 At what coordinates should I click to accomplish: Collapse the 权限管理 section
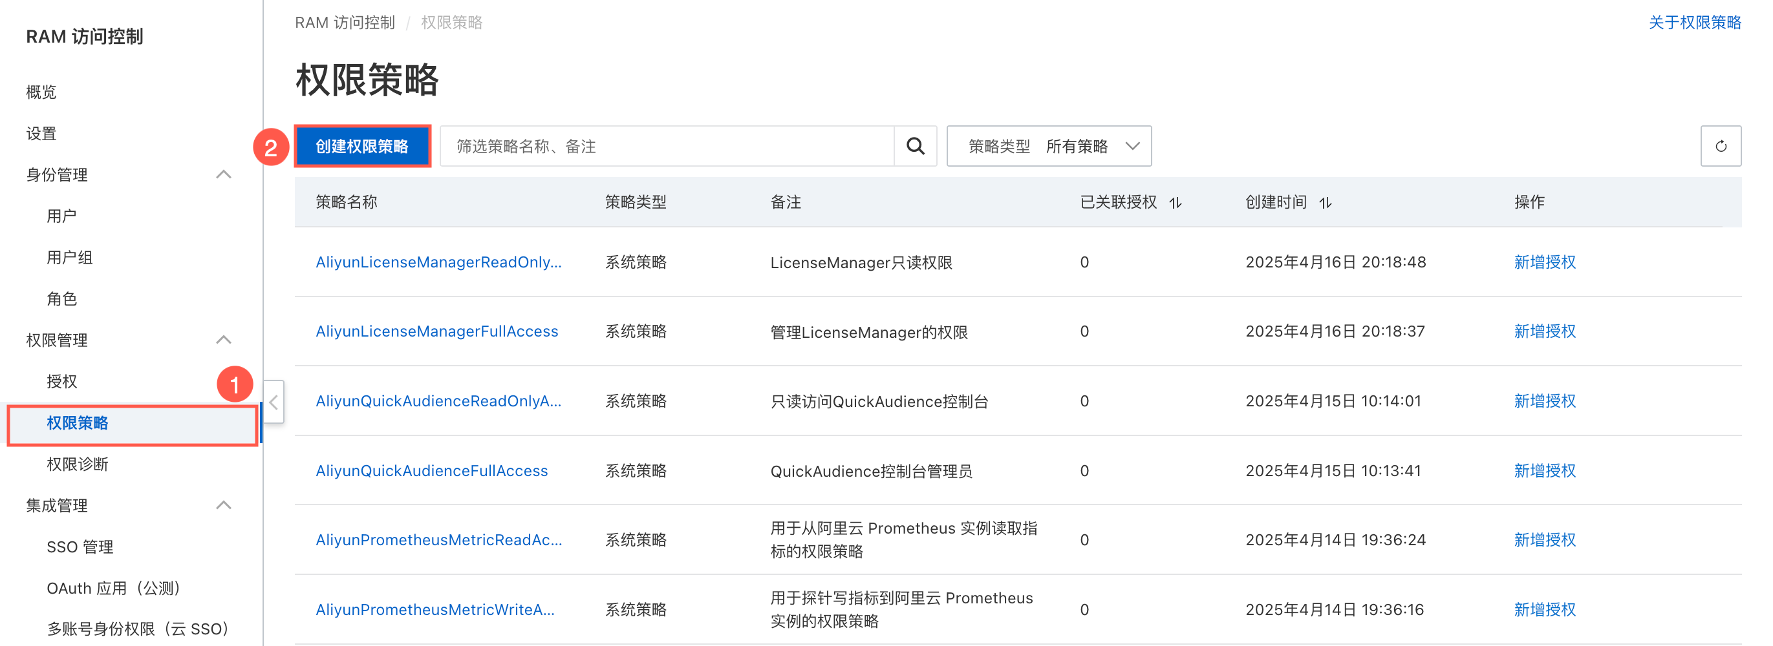click(223, 339)
